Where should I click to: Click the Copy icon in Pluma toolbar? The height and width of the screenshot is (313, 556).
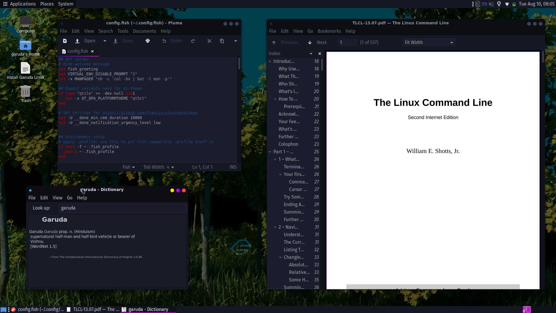(222, 41)
